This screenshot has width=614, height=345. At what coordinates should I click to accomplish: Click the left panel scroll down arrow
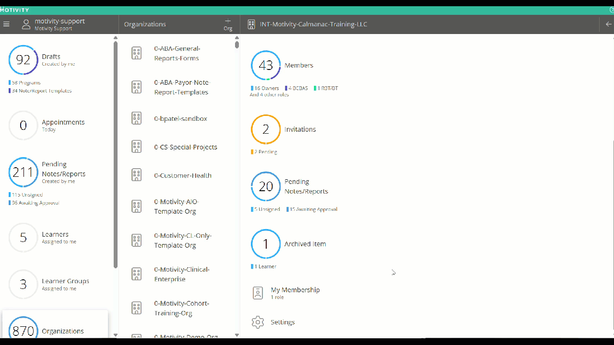[x=115, y=335]
